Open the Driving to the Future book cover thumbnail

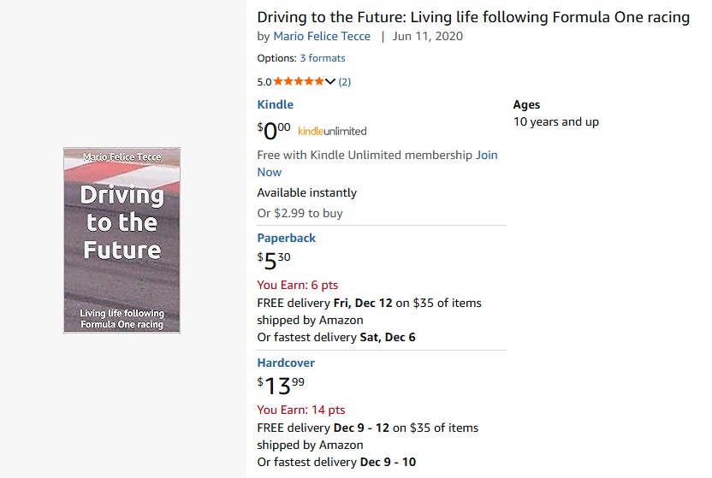pyautogui.click(x=122, y=240)
